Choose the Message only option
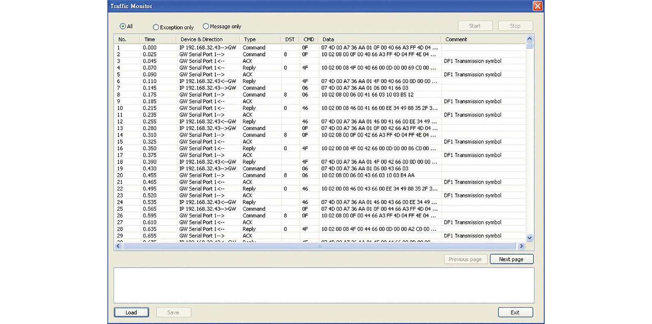This screenshot has height=324, width=652. [x=206, y=26]
